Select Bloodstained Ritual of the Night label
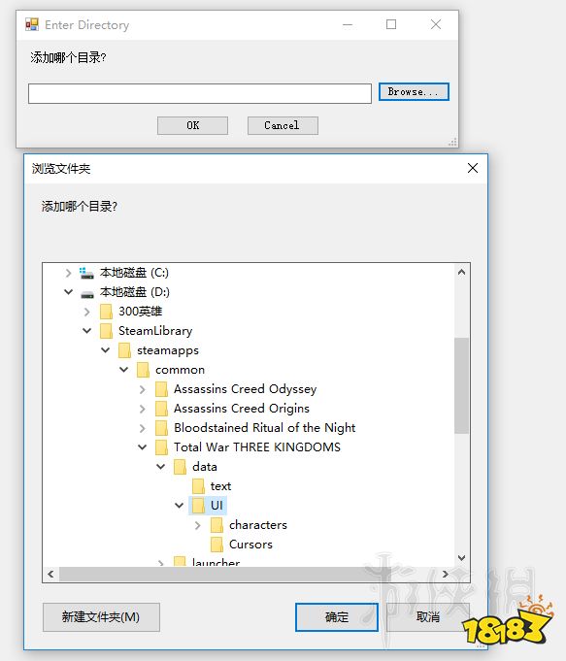566x661 pixels. (264, 428)
